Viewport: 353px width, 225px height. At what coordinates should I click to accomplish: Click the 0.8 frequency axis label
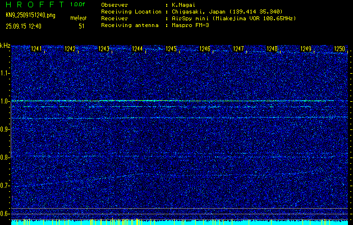[x=5, y=157]
